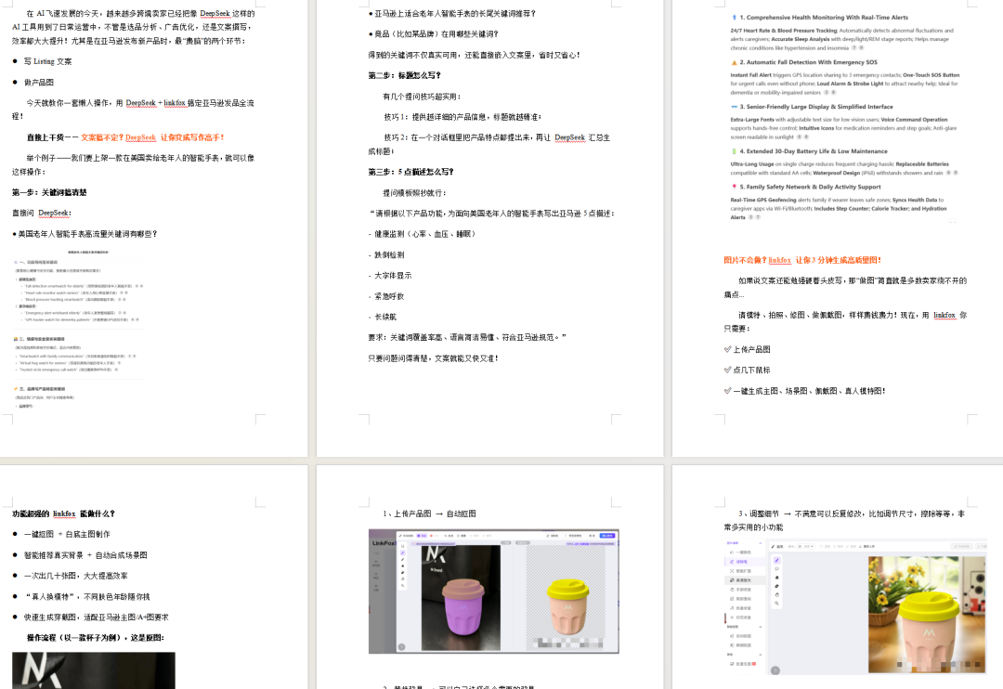Click the bullet '智能推荐真实背景 + 自动合成场景图'
1003x689 pixels.
tap(85, 555)
